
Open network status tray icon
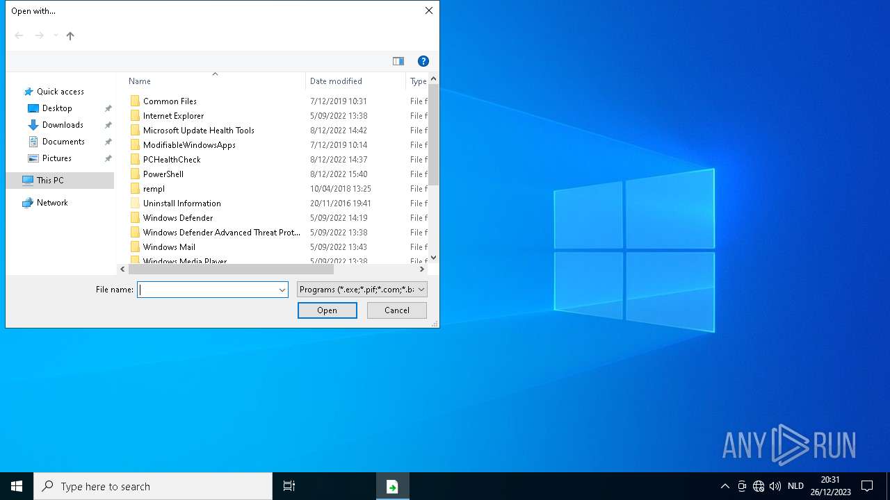759,486
